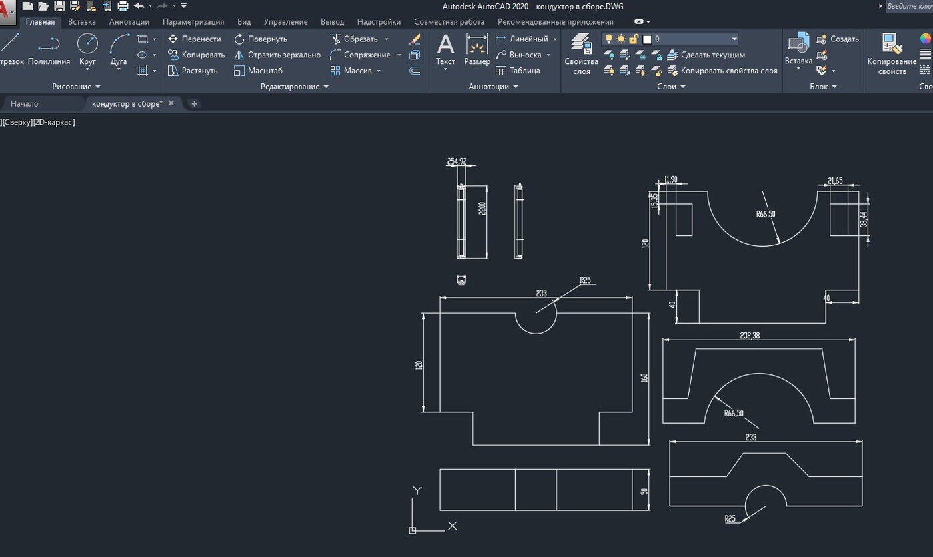Open the Начало document tab
This screenshot has width=933, height=557.
point(25,103)
